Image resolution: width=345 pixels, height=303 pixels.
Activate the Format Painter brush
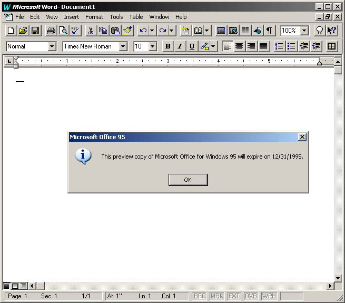(127, 31)
